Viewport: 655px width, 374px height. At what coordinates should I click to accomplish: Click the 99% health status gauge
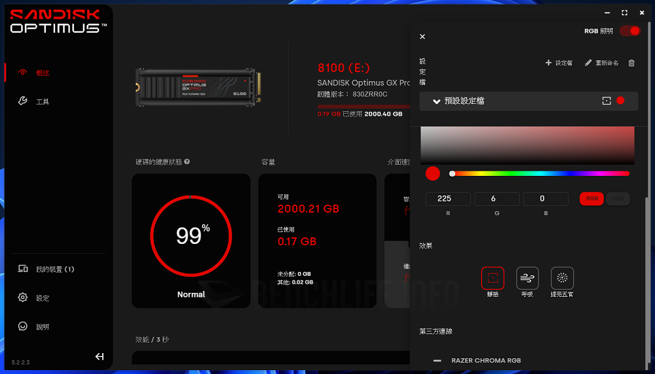click(x=191, y=236)
